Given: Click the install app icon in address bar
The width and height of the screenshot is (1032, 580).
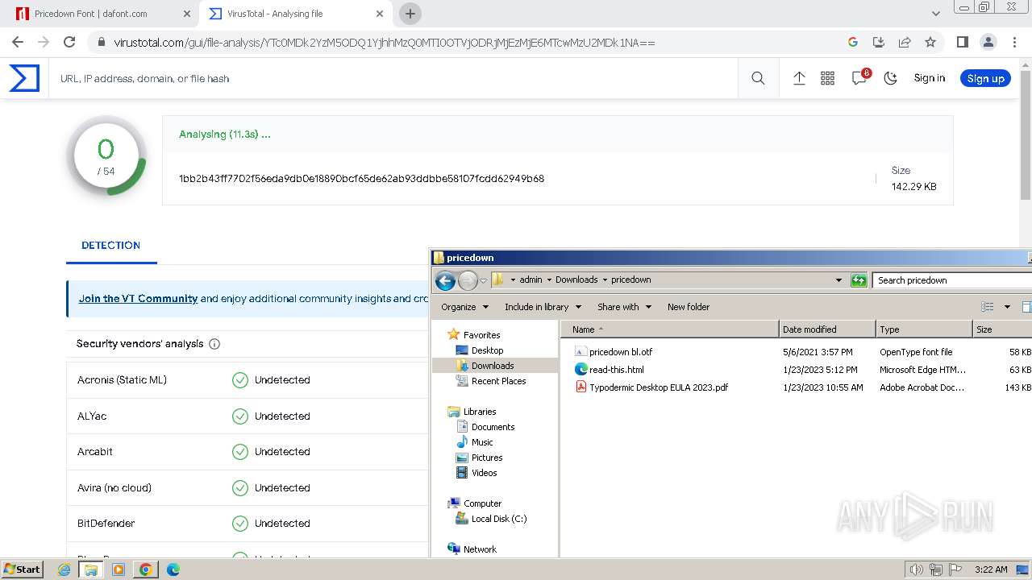Looking at the screenshot, I should pos(879,42).
